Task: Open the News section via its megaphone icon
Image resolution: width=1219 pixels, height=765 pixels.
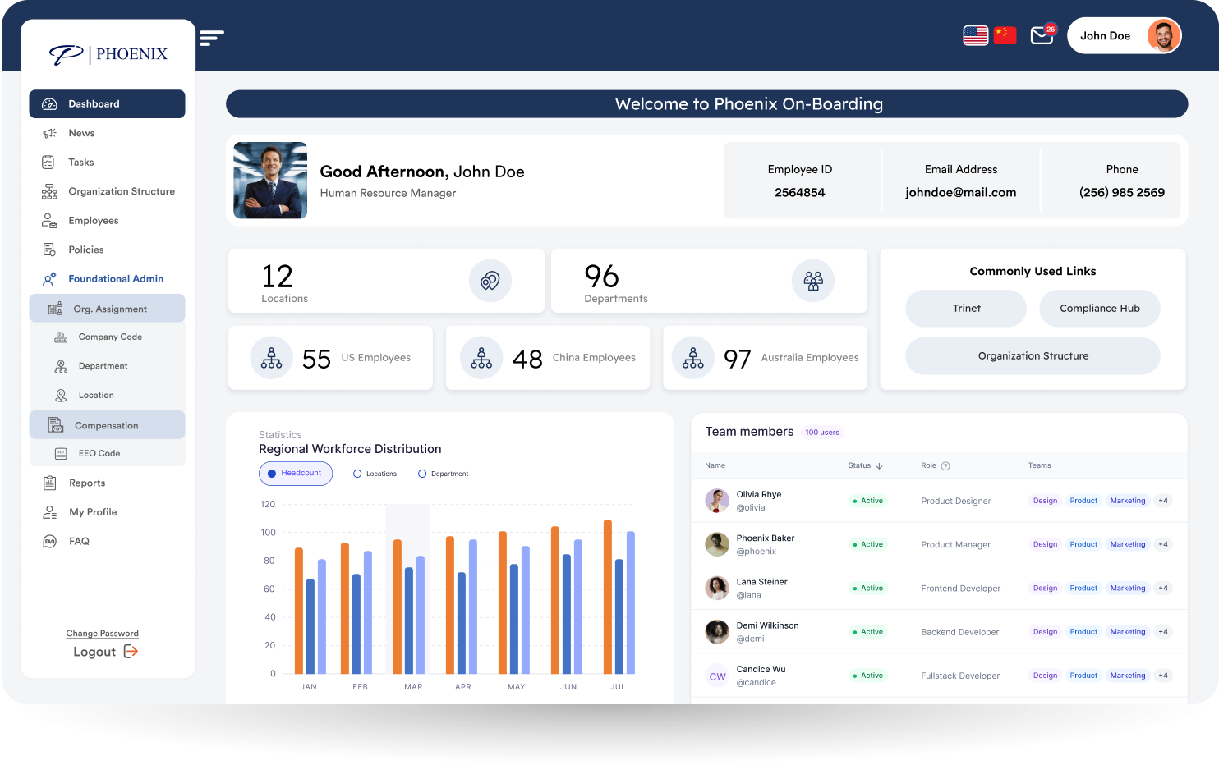Action: point(49,133)
